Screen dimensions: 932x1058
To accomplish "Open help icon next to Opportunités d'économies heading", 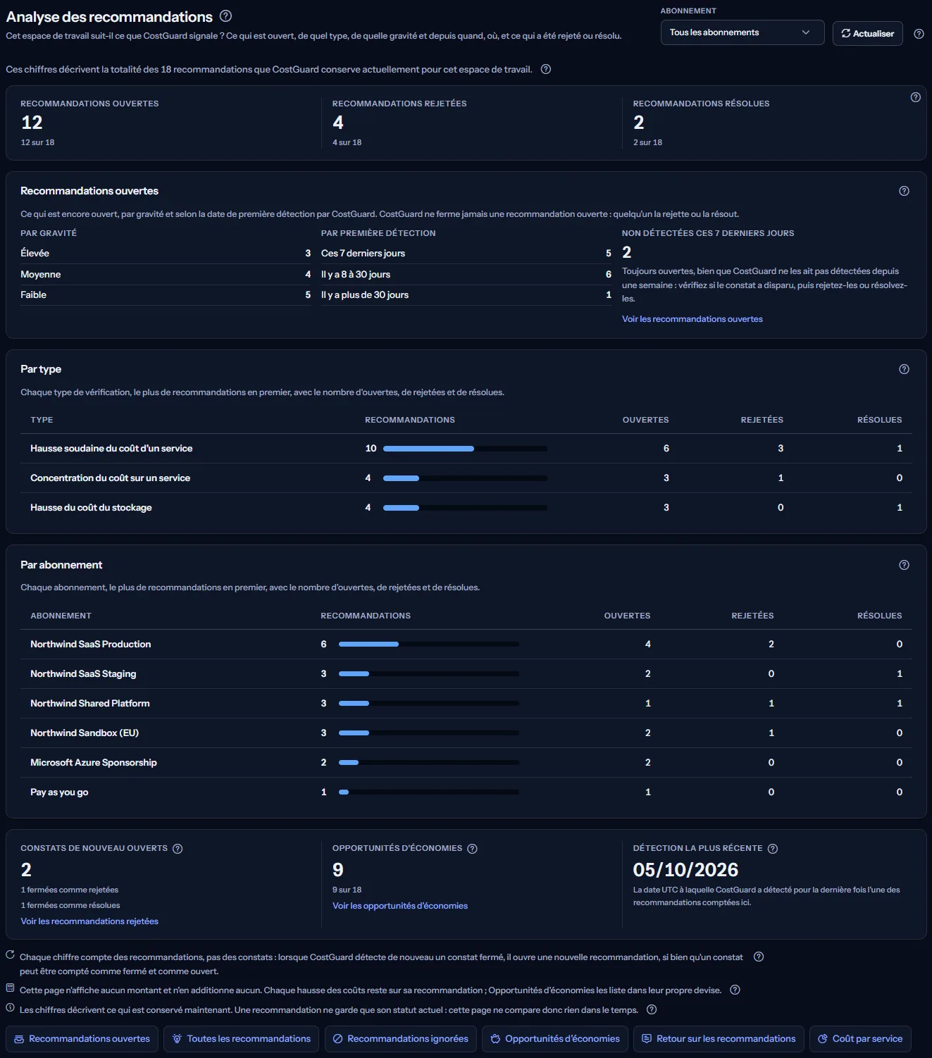I will [x=472, y=849].
